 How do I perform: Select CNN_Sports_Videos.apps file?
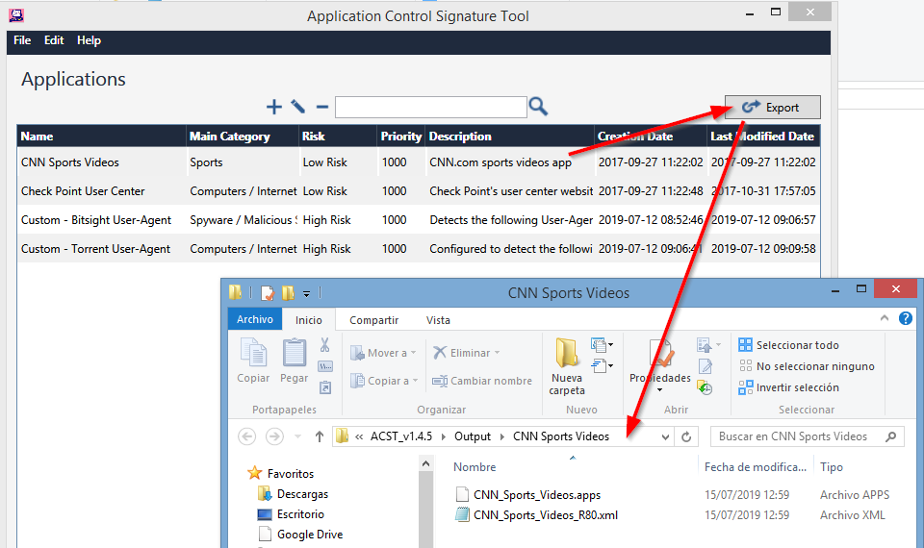coord(528,495)
